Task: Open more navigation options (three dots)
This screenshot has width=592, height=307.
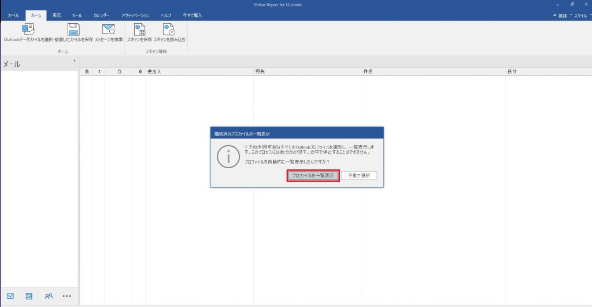Action: (67, 296)
